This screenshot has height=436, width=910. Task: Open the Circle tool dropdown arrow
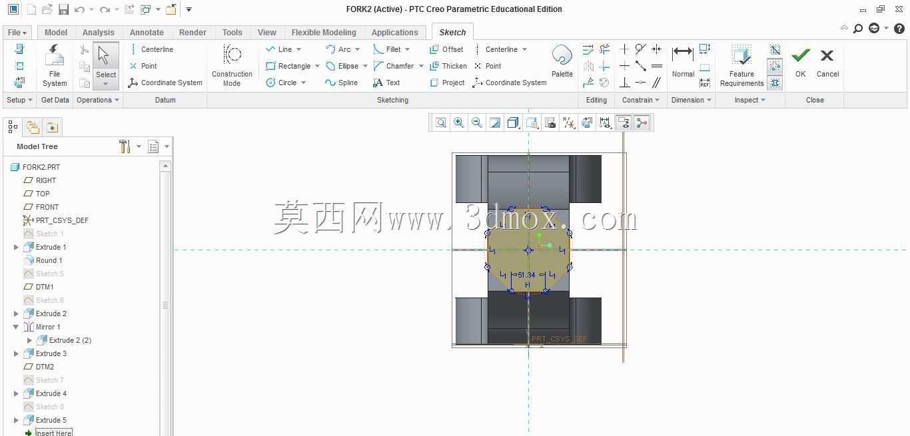[303, 83]
